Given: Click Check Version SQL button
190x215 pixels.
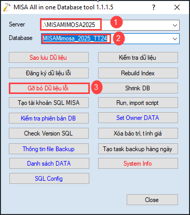Looking at the screenshot, I should point(49,133).
